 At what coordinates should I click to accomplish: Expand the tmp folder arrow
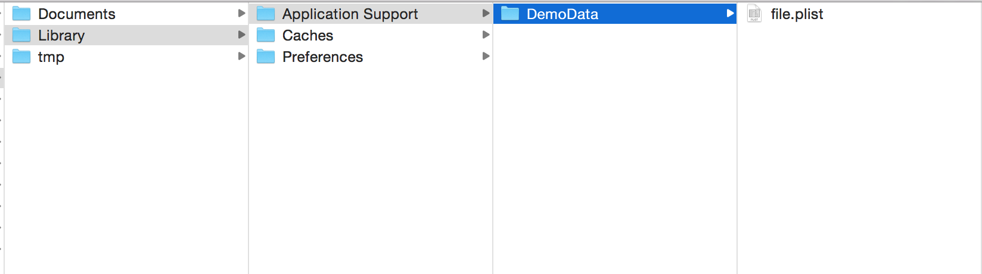(241, 56)
